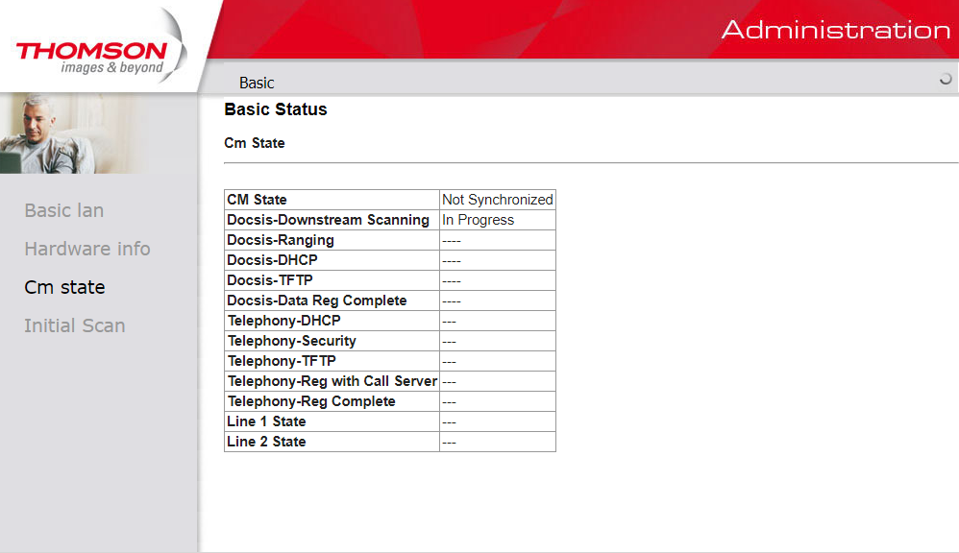Viewport: 959px width, 553px height.
Task: Click the In Progress scanning value
Action: [478, 220]
